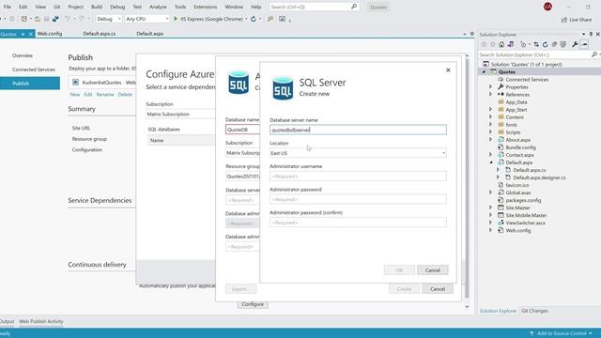Open the File menu
This screenshot has width=601, height=338.
(x=8, y=7)
